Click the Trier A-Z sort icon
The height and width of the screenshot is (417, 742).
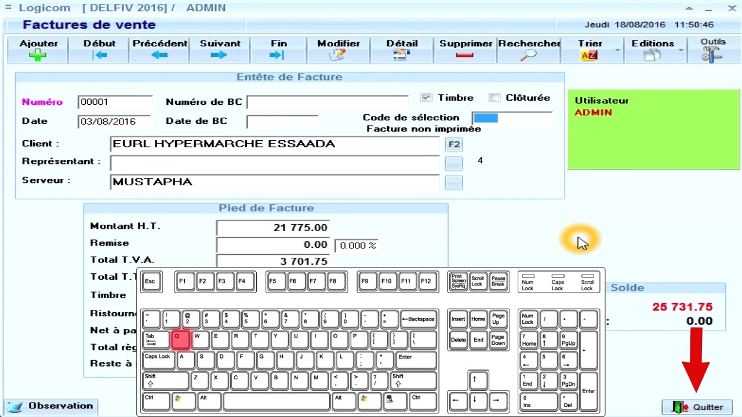589,55
